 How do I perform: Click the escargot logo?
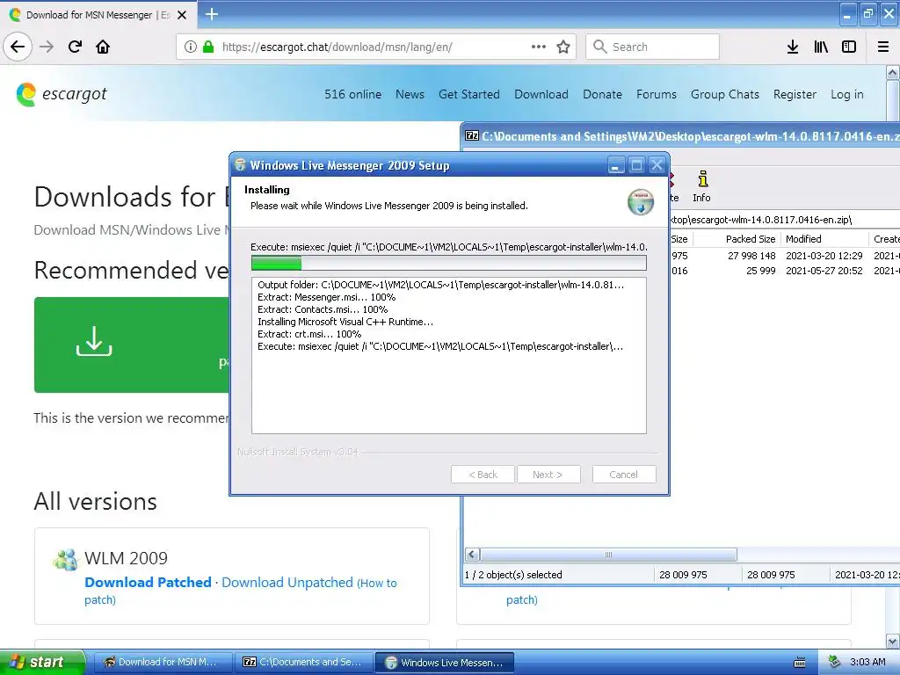point(62,94)
